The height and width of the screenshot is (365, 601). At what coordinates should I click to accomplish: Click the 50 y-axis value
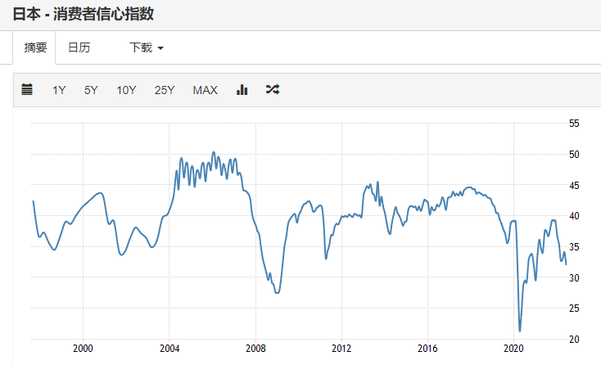coord(574,155)
